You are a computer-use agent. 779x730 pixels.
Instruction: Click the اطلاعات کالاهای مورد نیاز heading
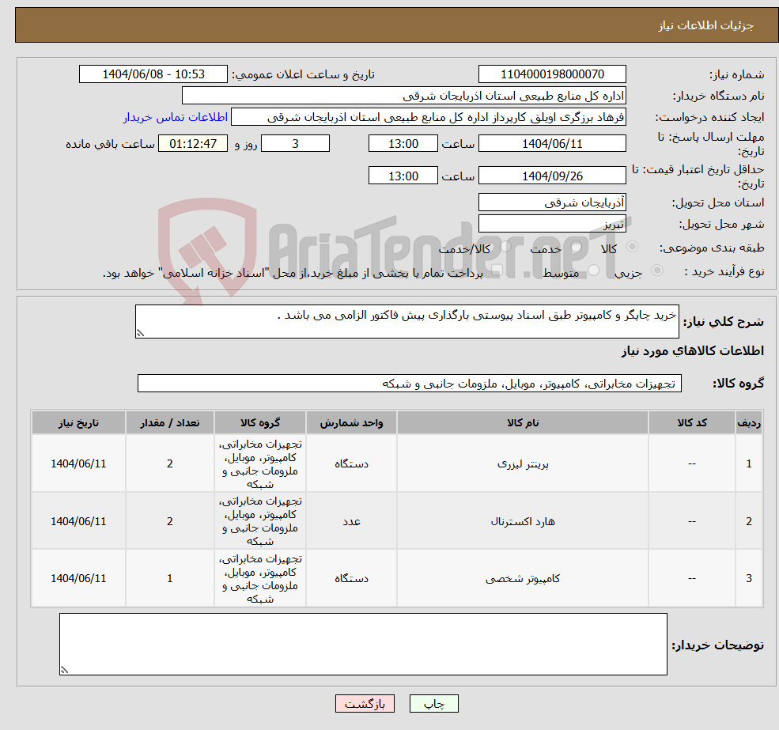click(x=693, y=351)
